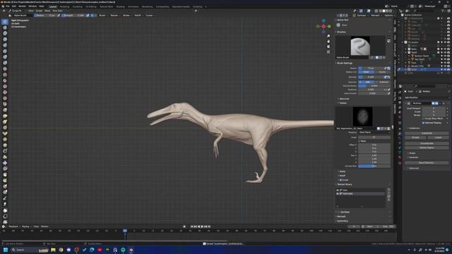Image resolution: width=452 pixels, height=254 pixels.
Task: Adjust the Sample Bias slider
Action: (374, 166)
